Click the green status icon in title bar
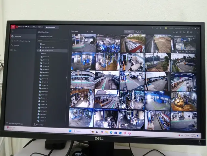This screenshot has width=207, height=156. (x=166, y=28)
